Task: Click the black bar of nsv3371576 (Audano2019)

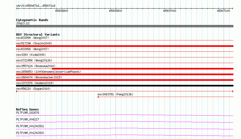Action: click(125, 86)
